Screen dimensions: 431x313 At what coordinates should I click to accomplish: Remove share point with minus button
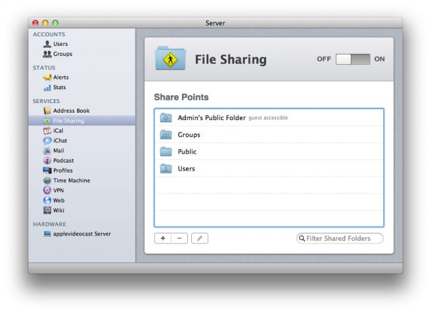point(179,238)
